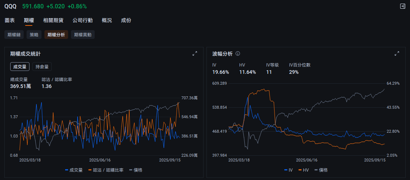Click the +0.86% change percentage

(x=77, y=7)
